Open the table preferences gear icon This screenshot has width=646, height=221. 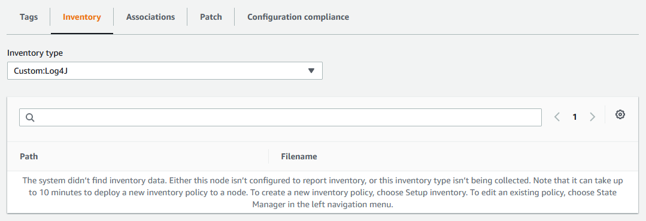tap(620, 114)
